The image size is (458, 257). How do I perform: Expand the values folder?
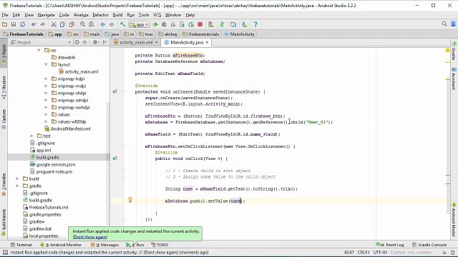pos(46,114)
